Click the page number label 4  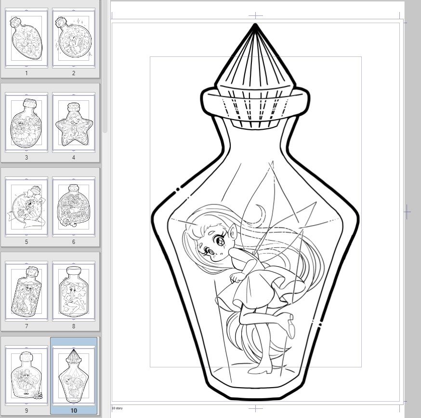click(x=73, y=158)
